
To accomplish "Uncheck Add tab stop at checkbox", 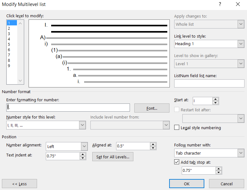I will point(177,162).
